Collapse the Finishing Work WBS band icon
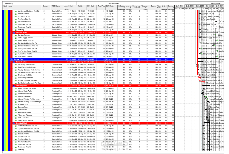Image resolution: width=229 pixels, height=154 pixels. tap(14, 86)
